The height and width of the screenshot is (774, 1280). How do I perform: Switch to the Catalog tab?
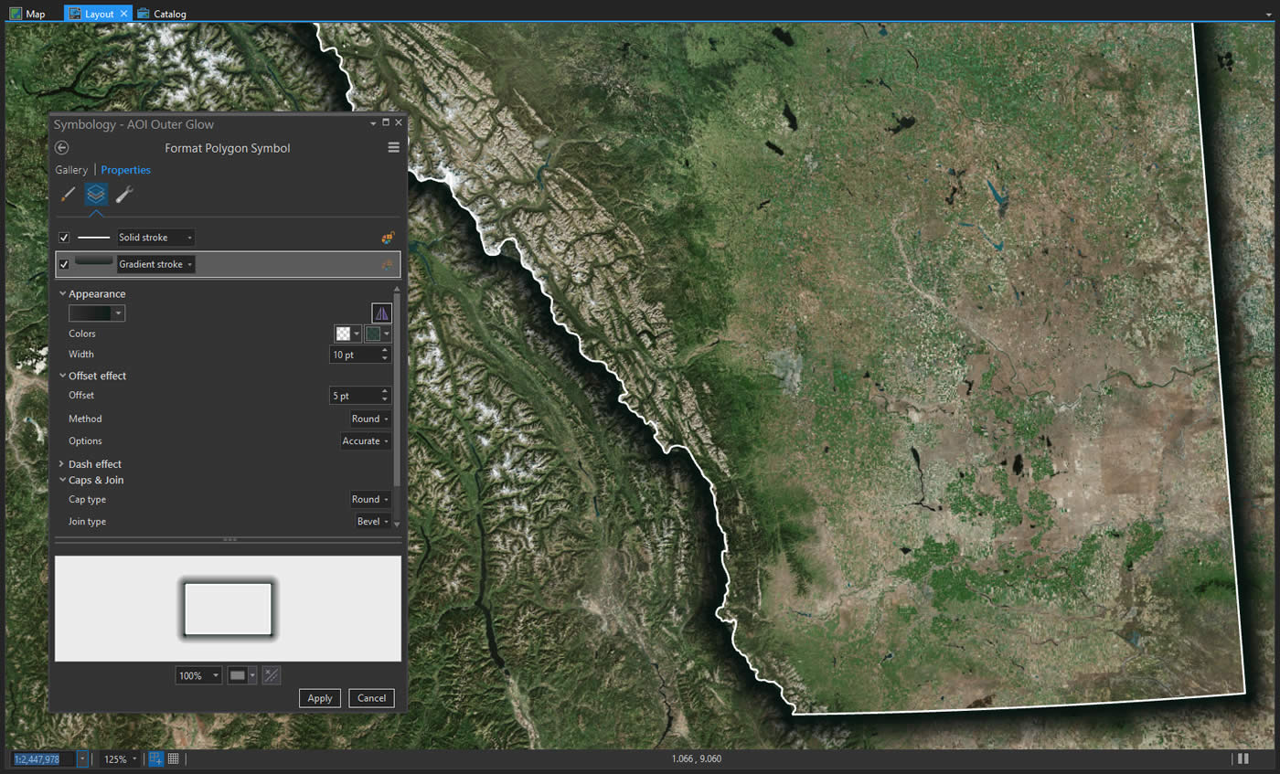coord(162,14)
